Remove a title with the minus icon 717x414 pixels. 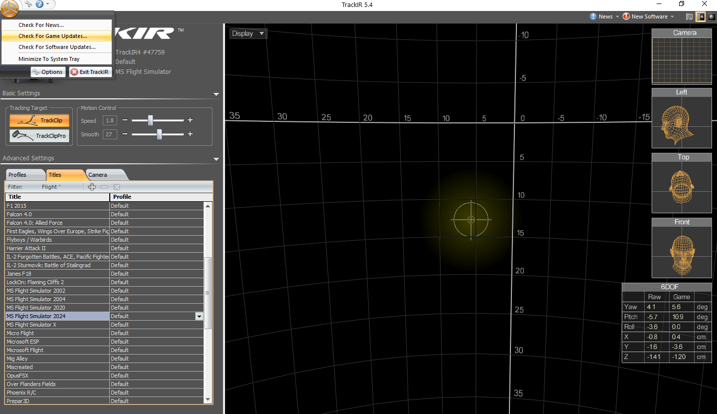[x=104, y=187]
